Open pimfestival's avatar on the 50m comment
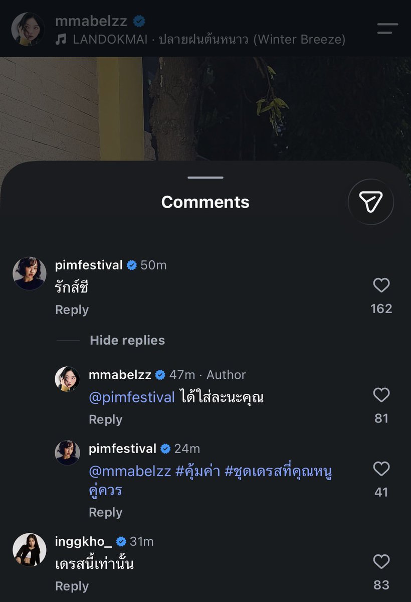 (29, 273)
